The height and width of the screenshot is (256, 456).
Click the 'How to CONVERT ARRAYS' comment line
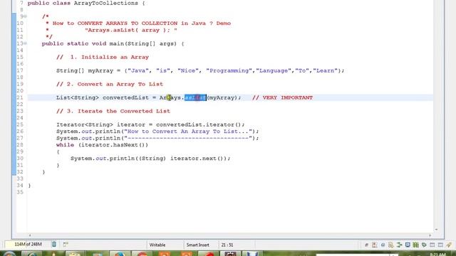[x=138, y=23]
